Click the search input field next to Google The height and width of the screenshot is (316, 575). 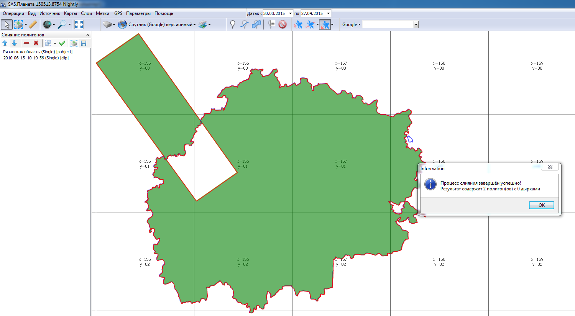coord(388,25)
